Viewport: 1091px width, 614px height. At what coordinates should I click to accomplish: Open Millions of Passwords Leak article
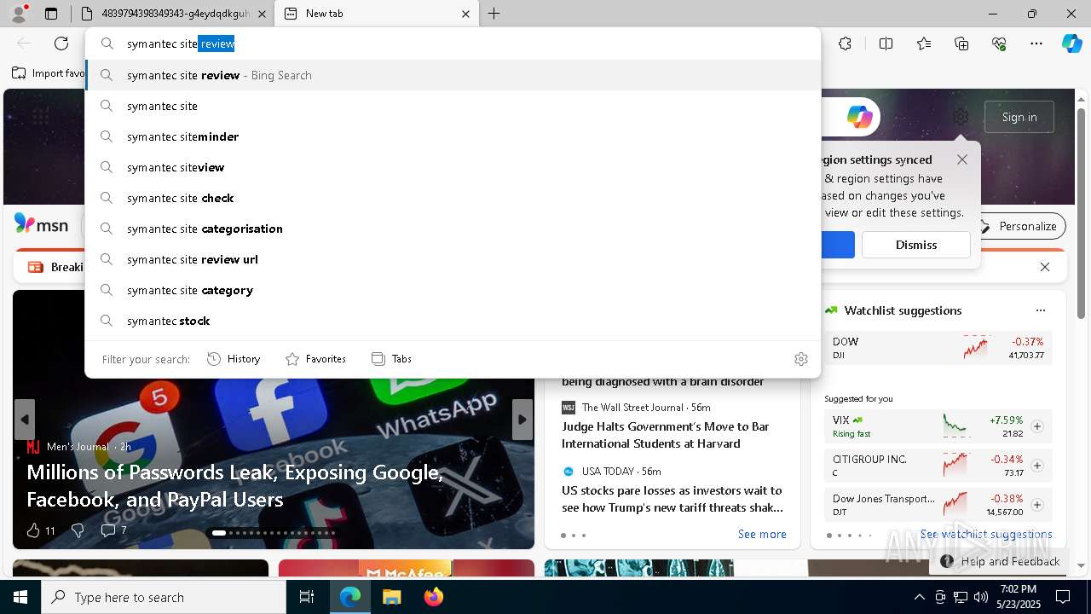235,485
